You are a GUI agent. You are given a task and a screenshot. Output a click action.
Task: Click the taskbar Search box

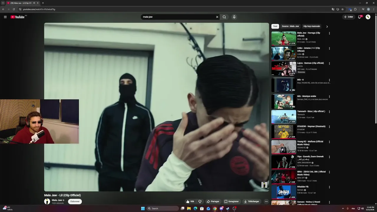(x=163, y=208)
